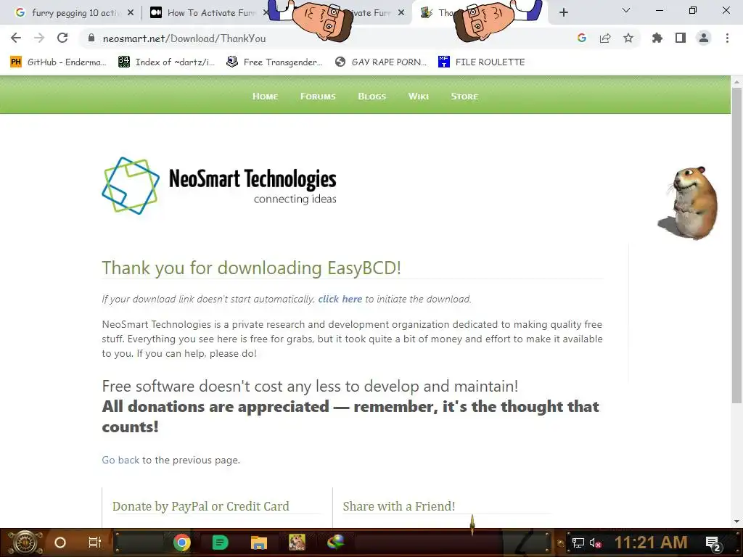Viewport: 743px width, 557px height.
Task: Open the hamster box taskbar app
Action: coord(297,542)
